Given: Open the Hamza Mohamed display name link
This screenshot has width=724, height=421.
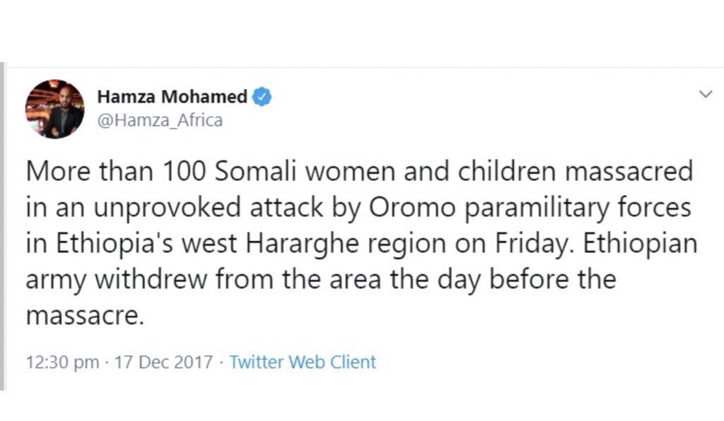Looking at the screenshot, I should (173, 97).
